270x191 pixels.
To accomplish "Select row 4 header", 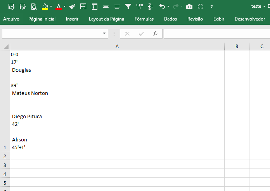I will [x=5, y=174].
